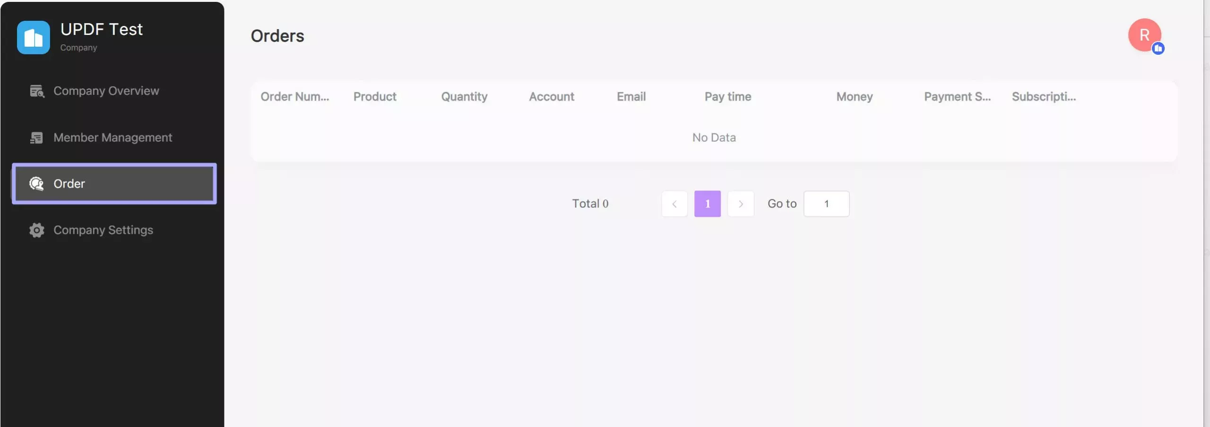Click the Go to page input field
This screenshot has height=427, width=1210.
(827, 204)
